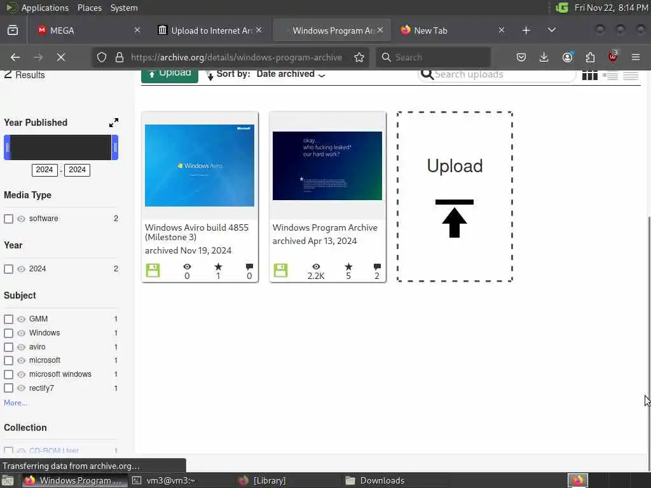651x488 pixels.
Task: Switch to Upload to Internet Archive tab
Action: [210, 30]
